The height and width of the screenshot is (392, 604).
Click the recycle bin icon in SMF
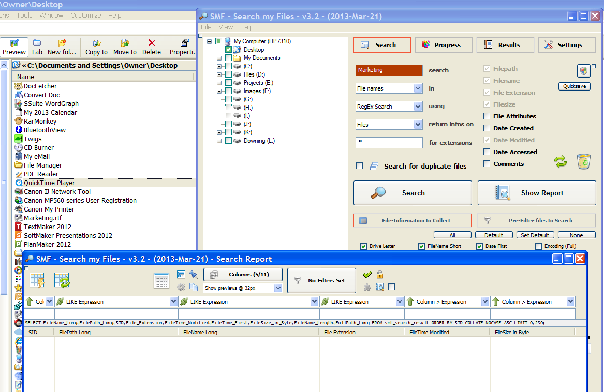pos(584,161)
